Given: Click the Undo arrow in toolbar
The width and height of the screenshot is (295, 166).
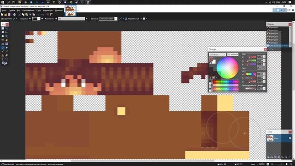Looking at the screenshot, I should (x=39, y=14).
